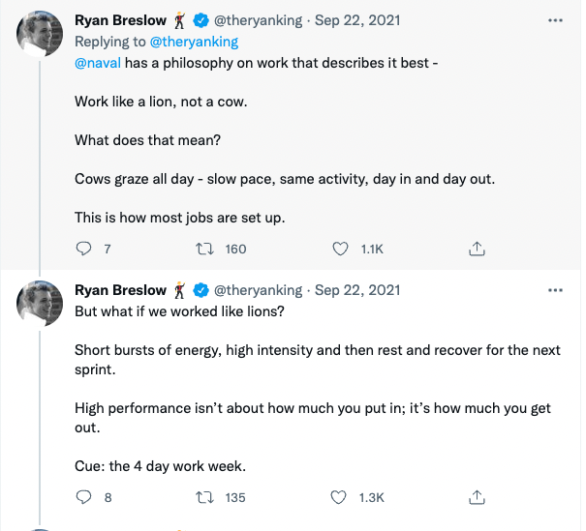Like the tweet with 1.1K likes
Screen dimensions: 586x531
(x=340, y=249)
